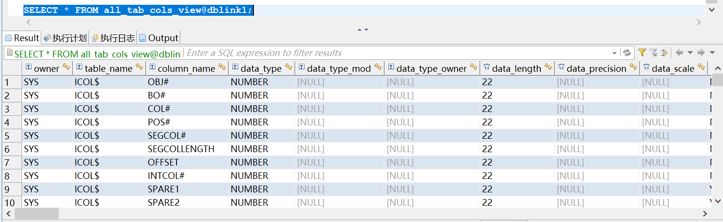The height and width of the screenshot is (222, 723).
Task: Go back using the left arrow history icon
Action: pyautogui.click(x=679, y=53)
